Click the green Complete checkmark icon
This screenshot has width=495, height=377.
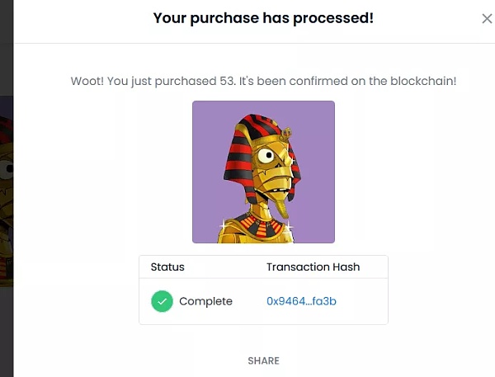162,301
